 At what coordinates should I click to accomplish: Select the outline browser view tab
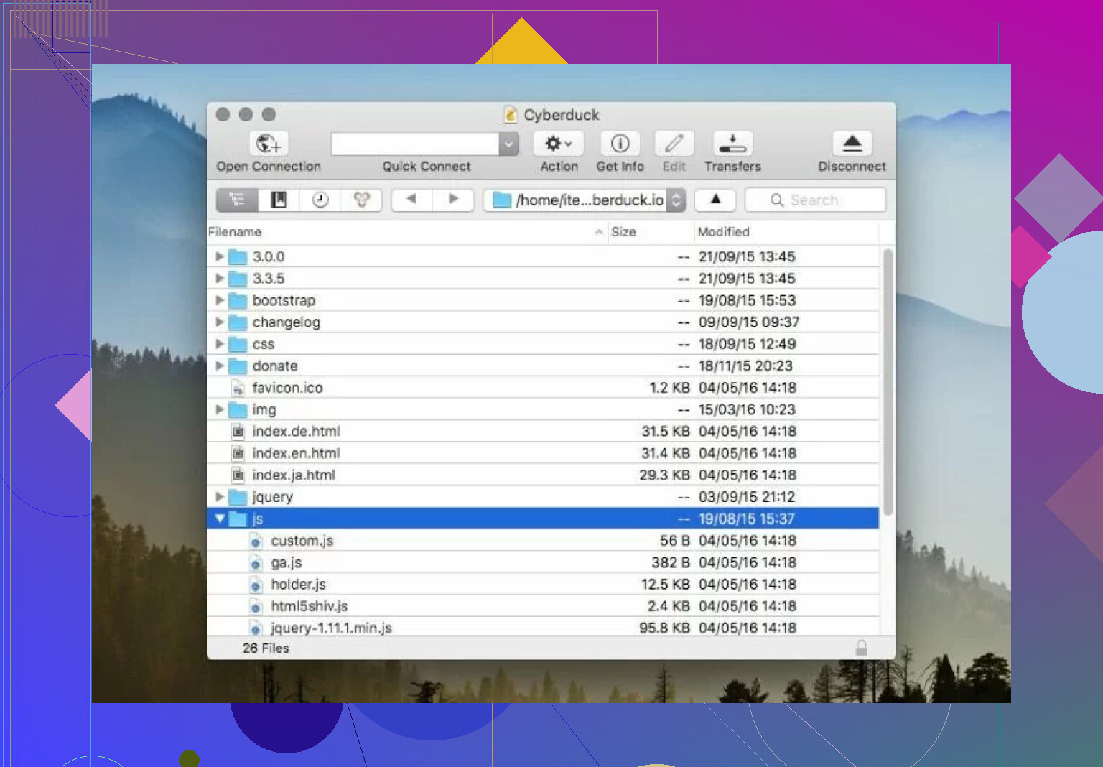pos(237,200)
